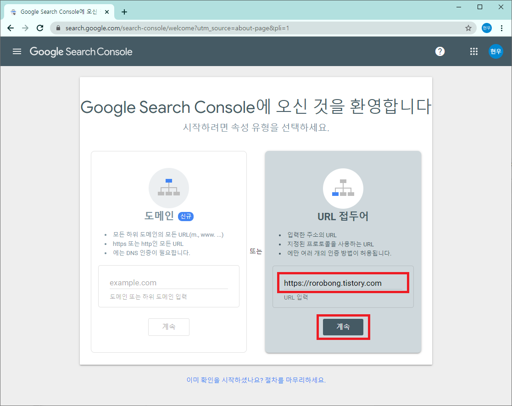This screenshot has width=512, height=406.
Task: Click the Chrome profile avatar in toolbar
Action: 486,28
